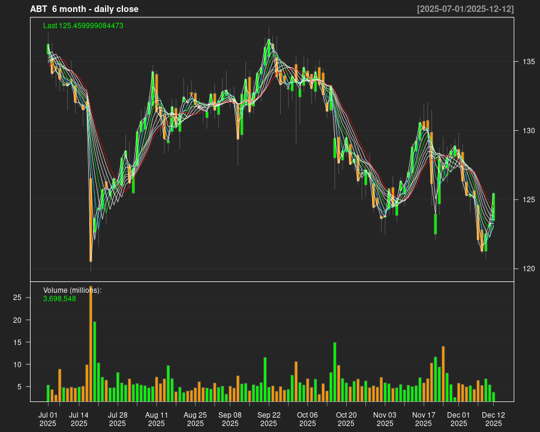Screen dimensions: 540x432
Task: Select the Oct 20 2025 date marker
Action: click(x=346, y=419)
